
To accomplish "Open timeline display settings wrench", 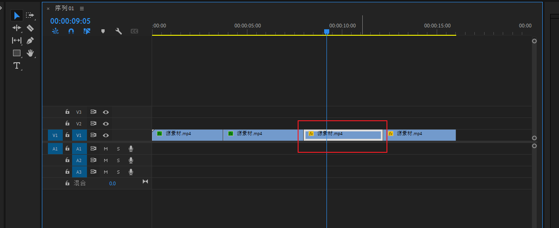I will (x=119, y=31).
